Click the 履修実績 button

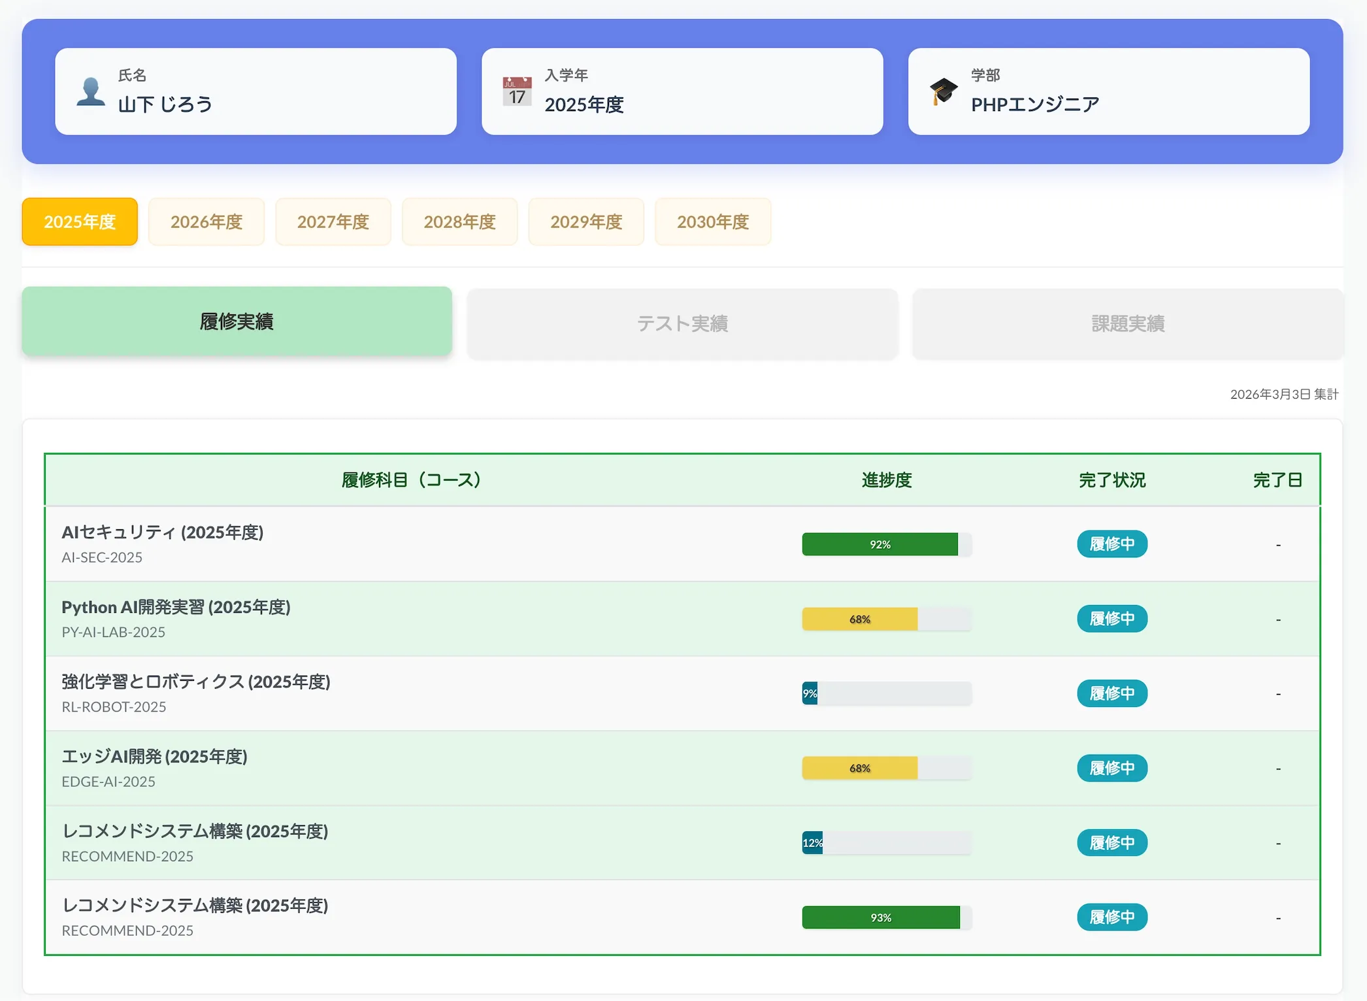(237, 321)
